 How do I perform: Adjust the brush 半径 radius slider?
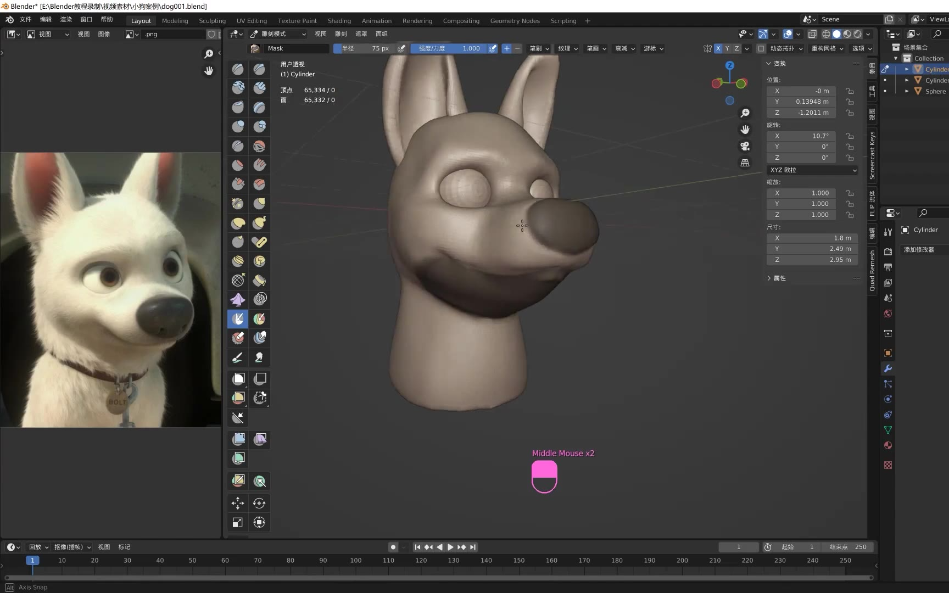tap(365, 48)
